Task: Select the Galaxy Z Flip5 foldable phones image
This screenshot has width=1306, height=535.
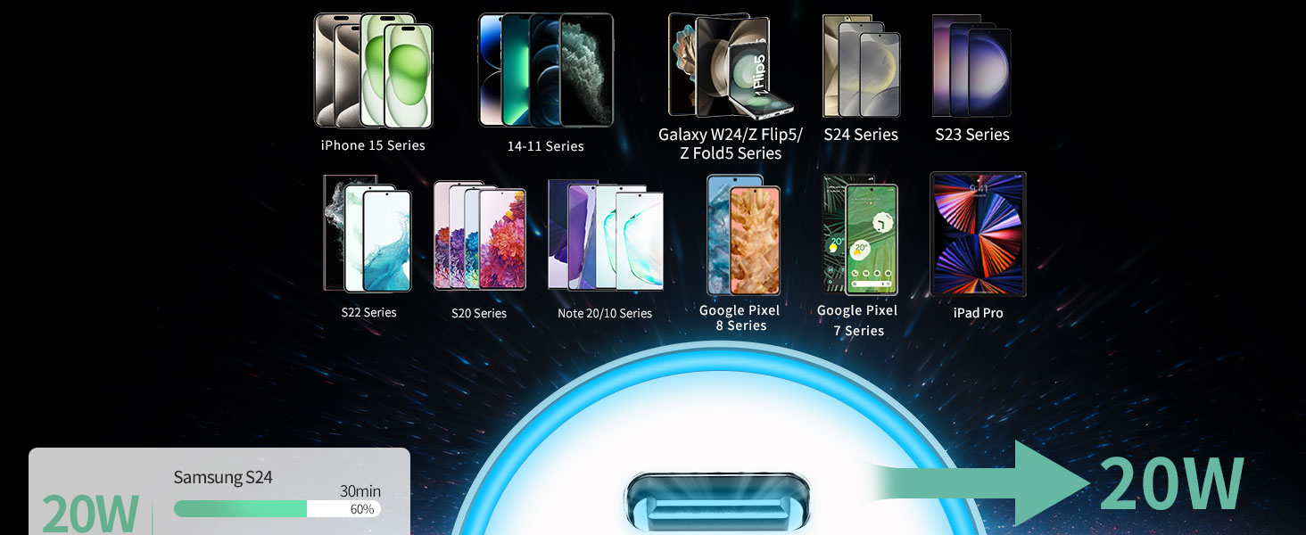Action: [731, 66]
